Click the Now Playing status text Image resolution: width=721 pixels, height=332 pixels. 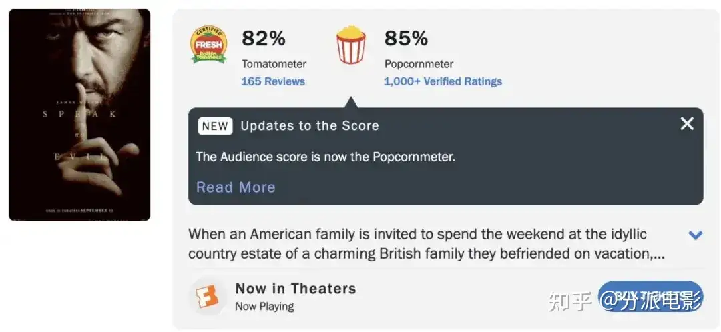[264, 306]
